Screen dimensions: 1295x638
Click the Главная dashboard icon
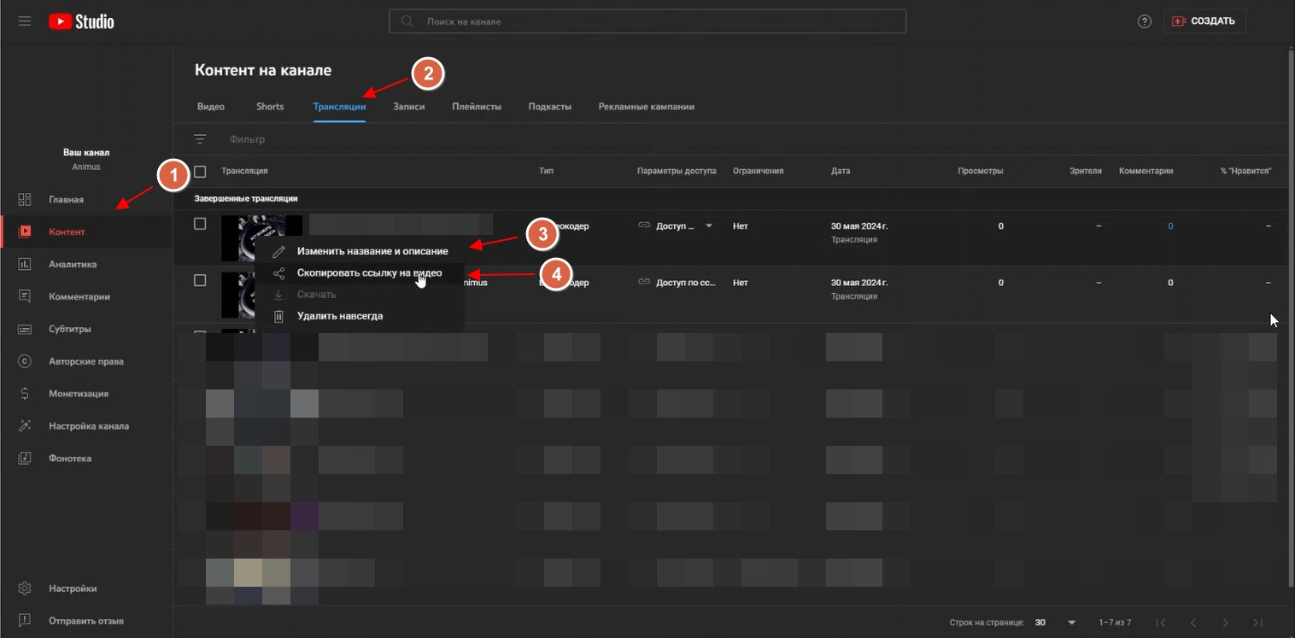tap(25, 199)
